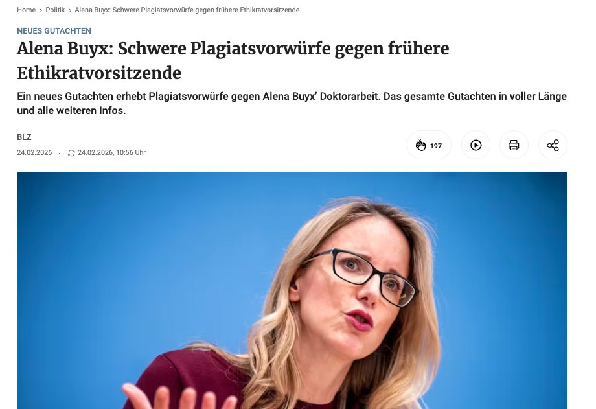This screenshot has width=596, height=409.
Task: Select the Alena Buyx article breadcrumb entry
Action: pyautogui.click(x=187, y=10)
